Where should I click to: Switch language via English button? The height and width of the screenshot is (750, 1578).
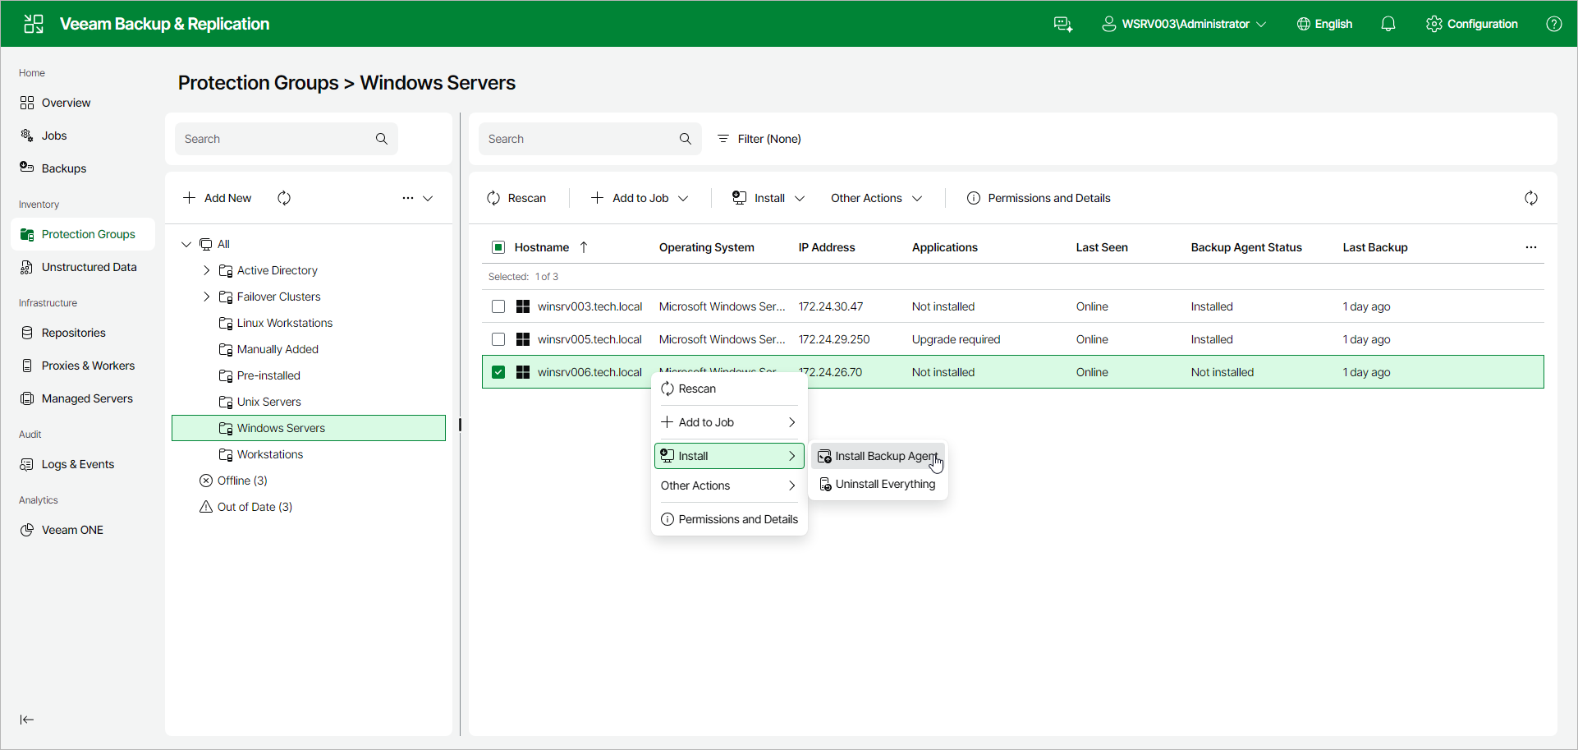1324,24
